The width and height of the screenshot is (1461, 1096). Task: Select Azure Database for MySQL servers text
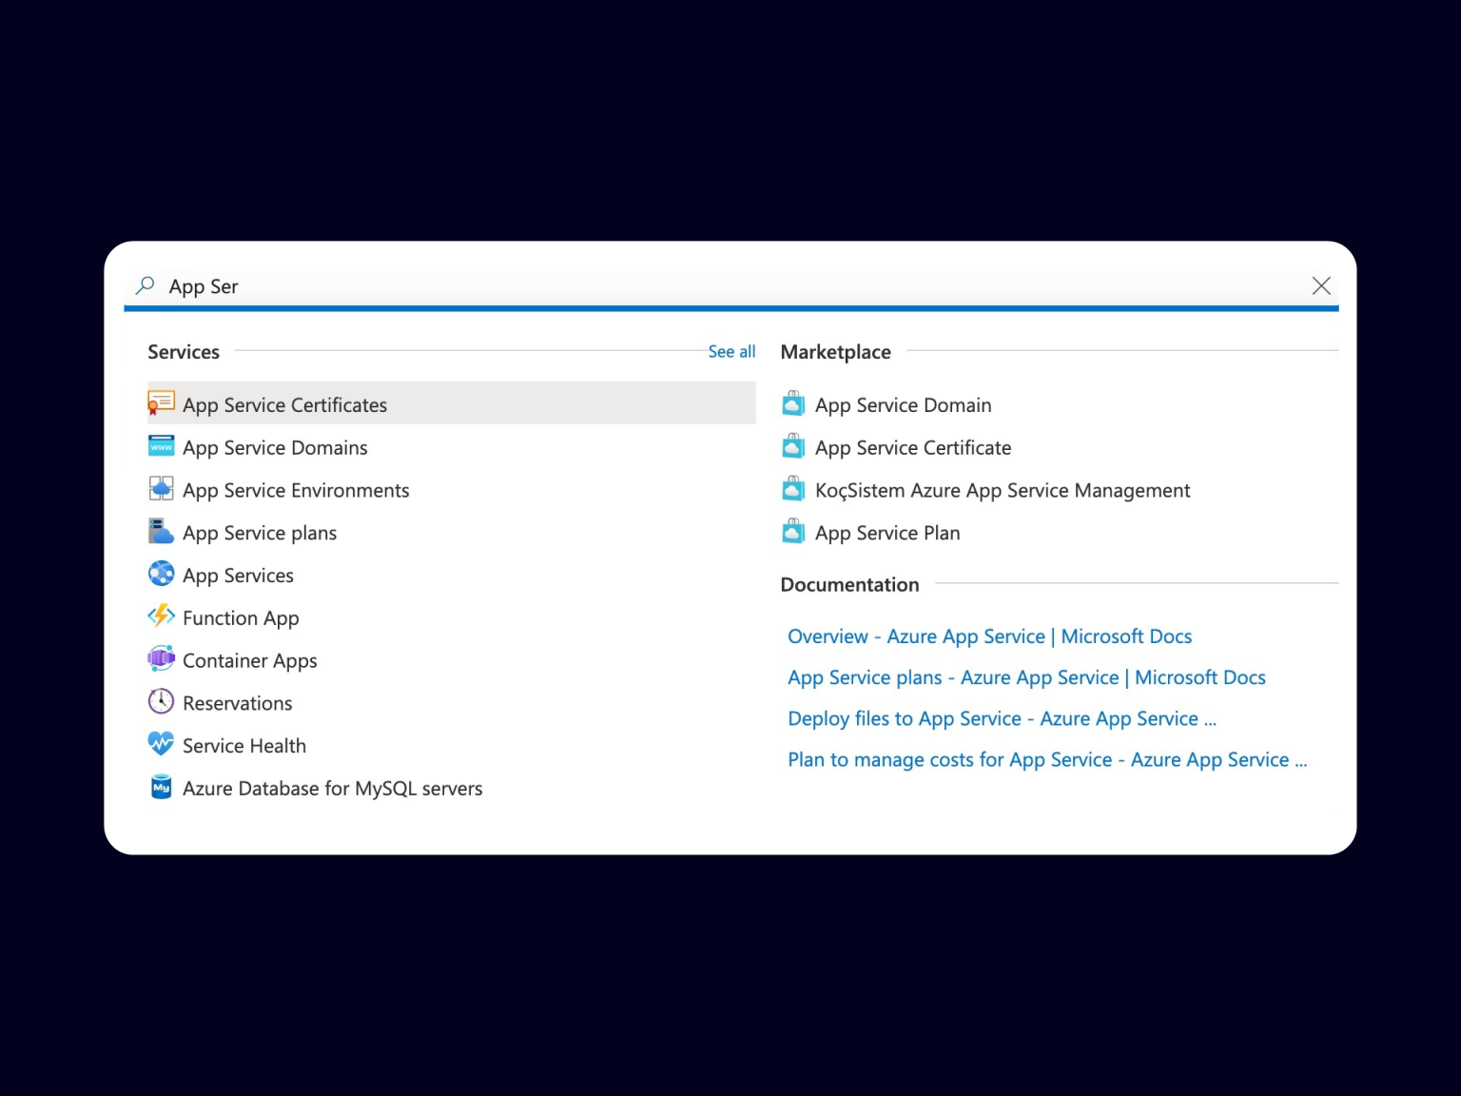pos(332,789)
